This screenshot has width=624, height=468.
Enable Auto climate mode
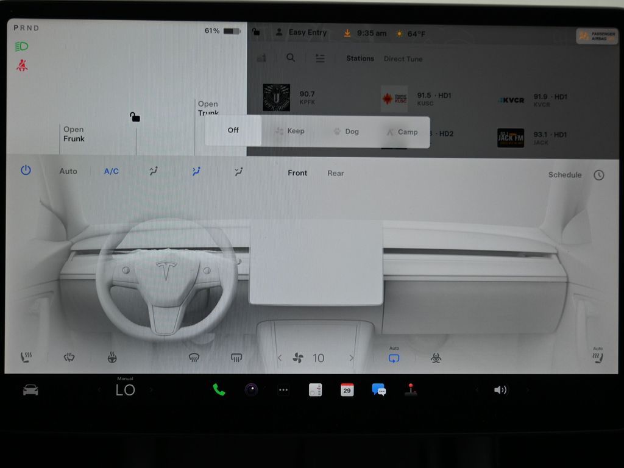68,171
